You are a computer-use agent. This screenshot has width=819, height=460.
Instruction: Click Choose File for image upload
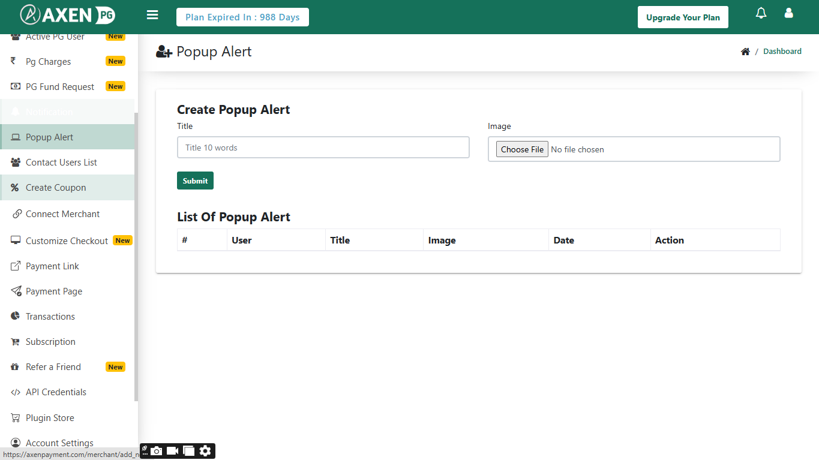522,149
